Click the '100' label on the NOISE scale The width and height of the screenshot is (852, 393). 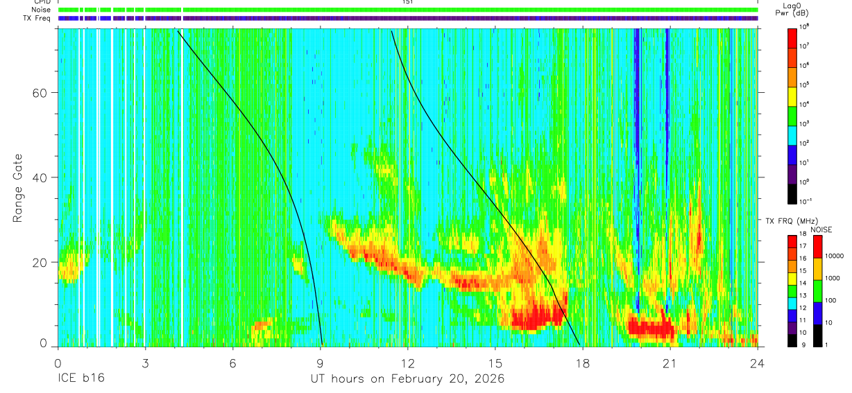coord(829,299)
